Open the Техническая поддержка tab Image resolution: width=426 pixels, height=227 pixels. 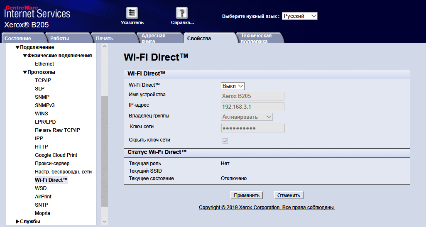coord(260,38)
